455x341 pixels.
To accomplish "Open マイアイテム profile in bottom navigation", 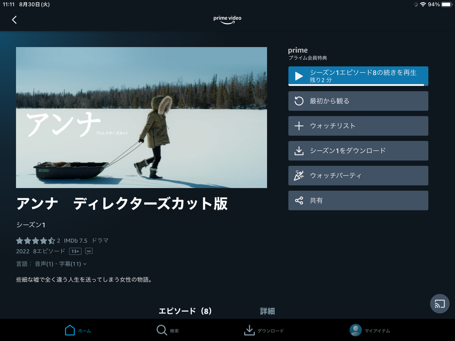I will (370, 330).
